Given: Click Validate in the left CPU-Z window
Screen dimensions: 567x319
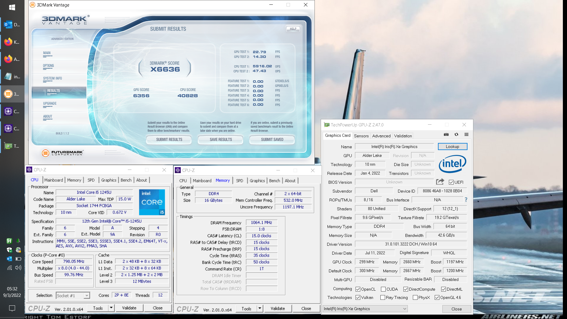Looking at the screenshot, I should pos(129,308).
